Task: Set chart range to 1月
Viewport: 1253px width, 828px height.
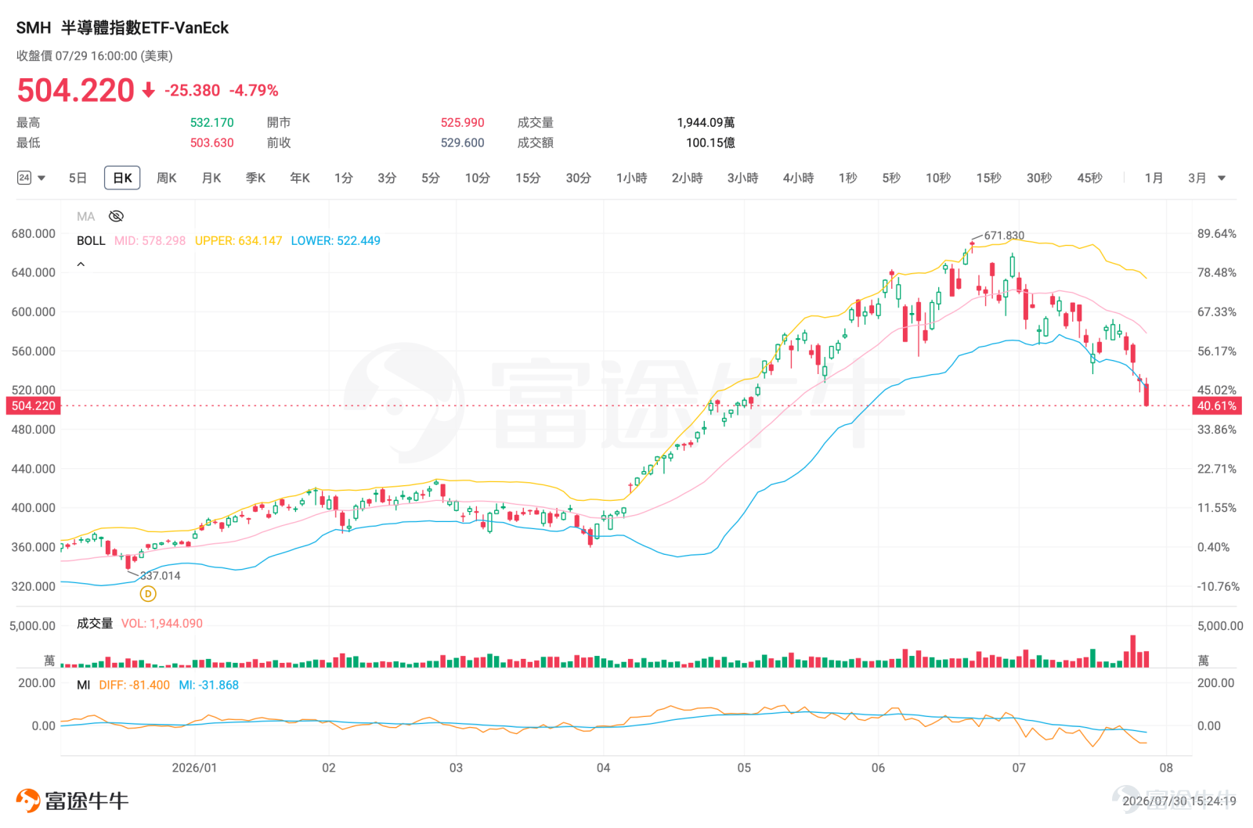Action: coord(1154,178)
